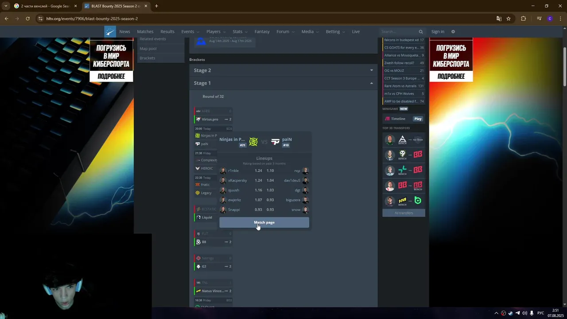Switch the РУС keyboard language indicator
The height and width of the screenshot is (319, 567).
point(541,313)
